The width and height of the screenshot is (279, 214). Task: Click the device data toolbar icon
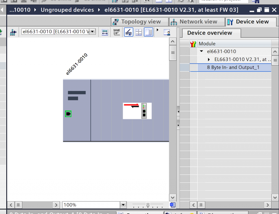click(167, 32)
